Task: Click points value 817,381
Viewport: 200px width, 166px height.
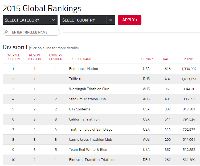Action: (189, 109)
